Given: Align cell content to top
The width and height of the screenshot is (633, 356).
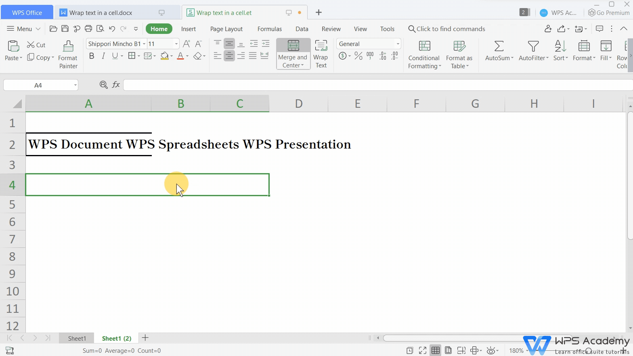Looking at the screenshot, I should [217, 43].
